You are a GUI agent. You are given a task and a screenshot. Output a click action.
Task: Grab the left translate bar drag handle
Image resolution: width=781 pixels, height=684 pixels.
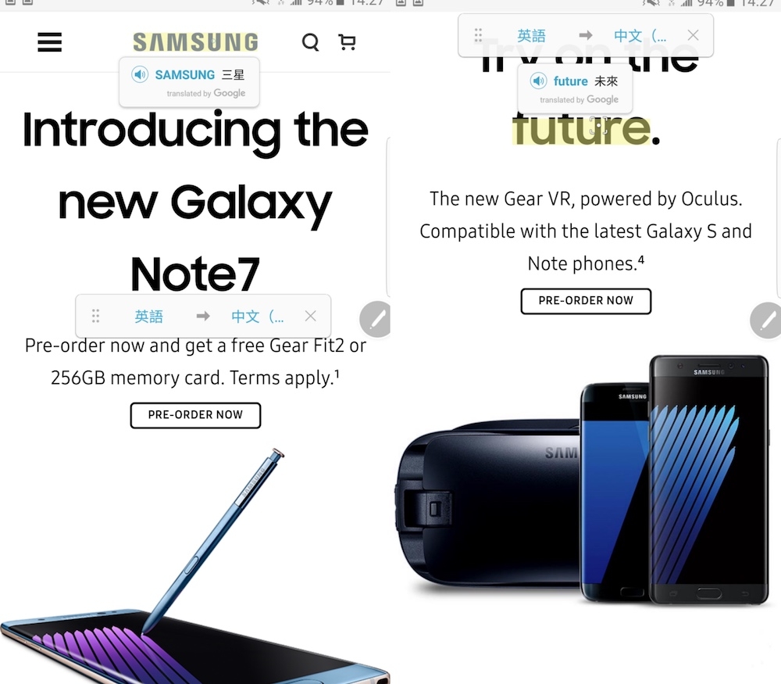click(x=95, y=316)
